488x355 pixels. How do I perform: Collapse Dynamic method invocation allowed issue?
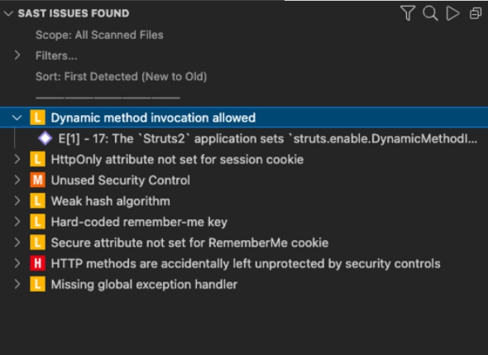[x=17, y=118]
